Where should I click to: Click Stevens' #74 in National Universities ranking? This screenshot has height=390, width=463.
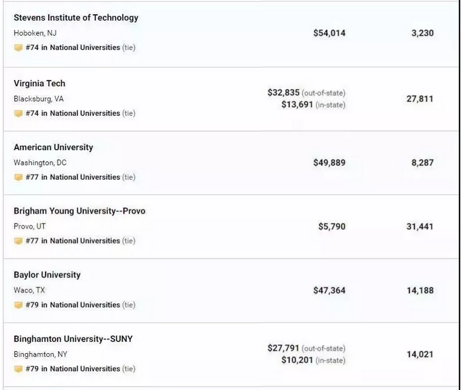point(73,47)
